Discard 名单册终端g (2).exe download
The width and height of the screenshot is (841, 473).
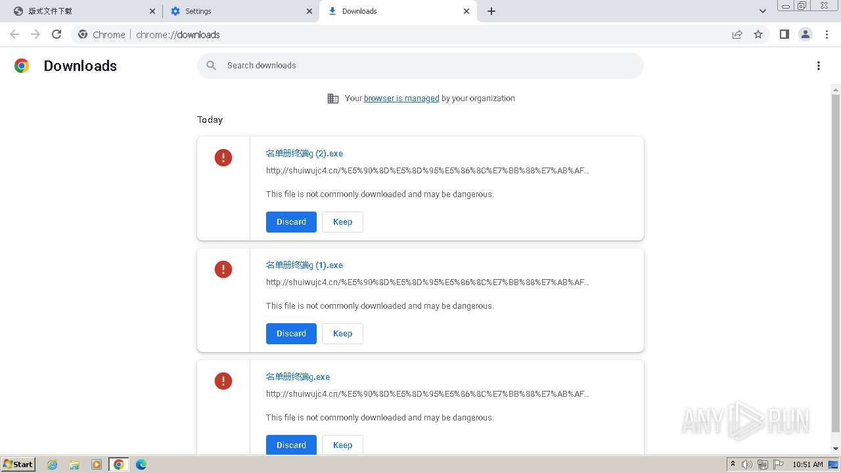point(291,222)
